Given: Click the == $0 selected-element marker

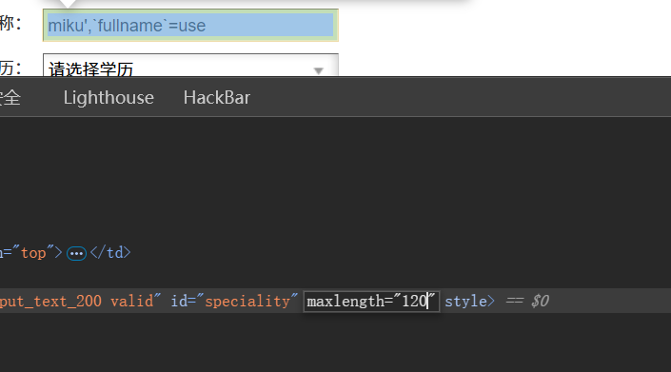Looking at the screenshot, I should coord(527,301).
